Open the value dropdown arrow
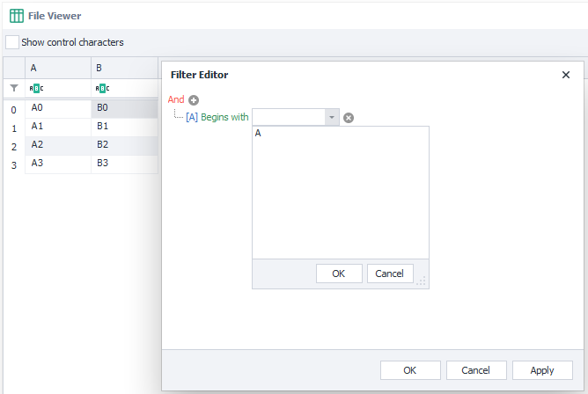The image size is (588, 394). pos(331,117)
